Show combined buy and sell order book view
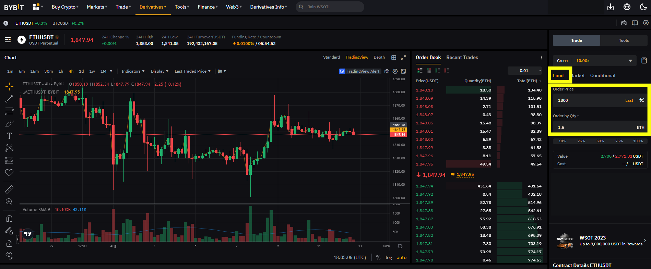The image size is (651, 269). click(x=420, y=71)
